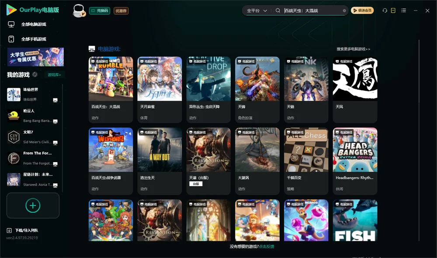Select 星链计划 Starseed game entry
The image size is (437, 258).
pyautogui.click(x=33, y=180)
